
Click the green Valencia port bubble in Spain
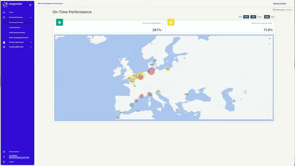pos(132,105)
